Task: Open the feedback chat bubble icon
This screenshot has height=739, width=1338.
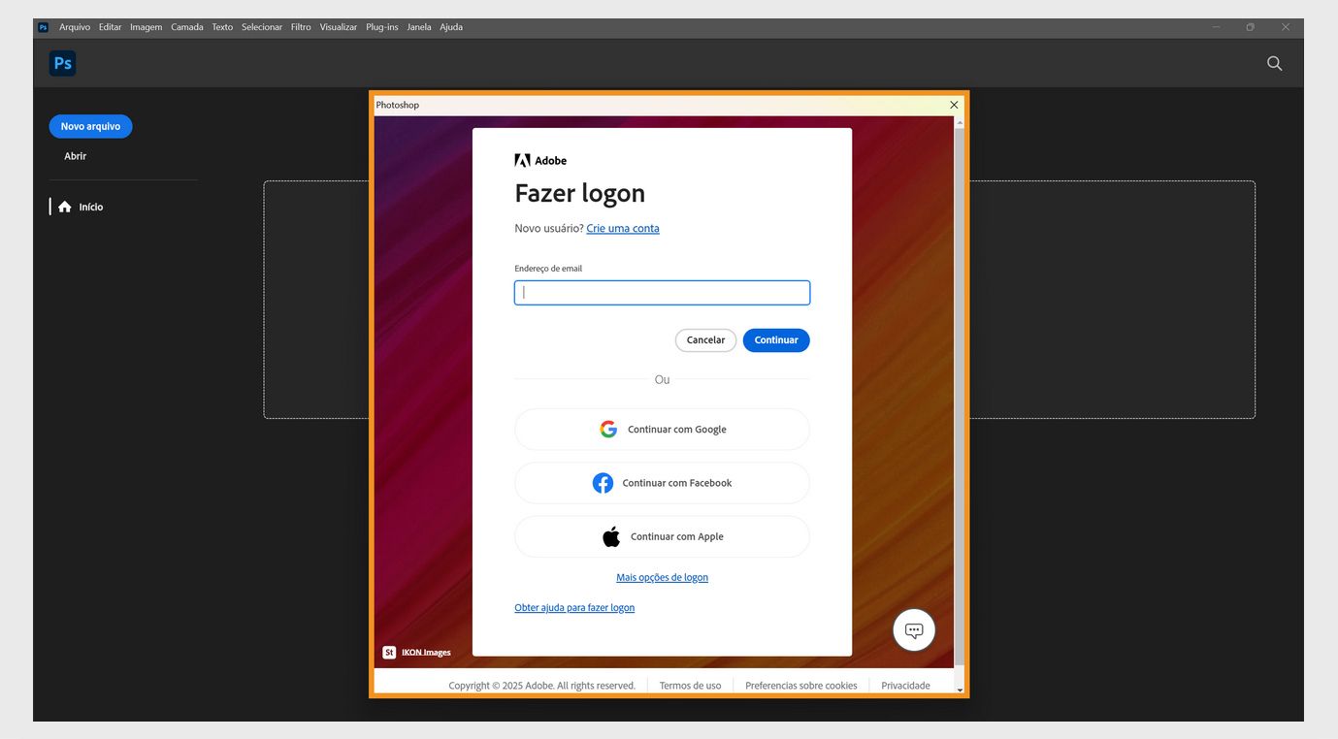Action: [913, 629]
